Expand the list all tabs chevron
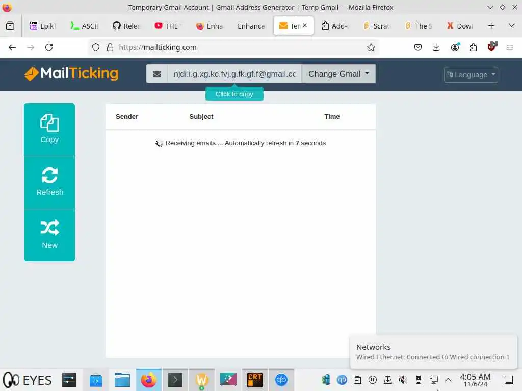This screenshot has width=522, height=391. (x=512, y=26)
